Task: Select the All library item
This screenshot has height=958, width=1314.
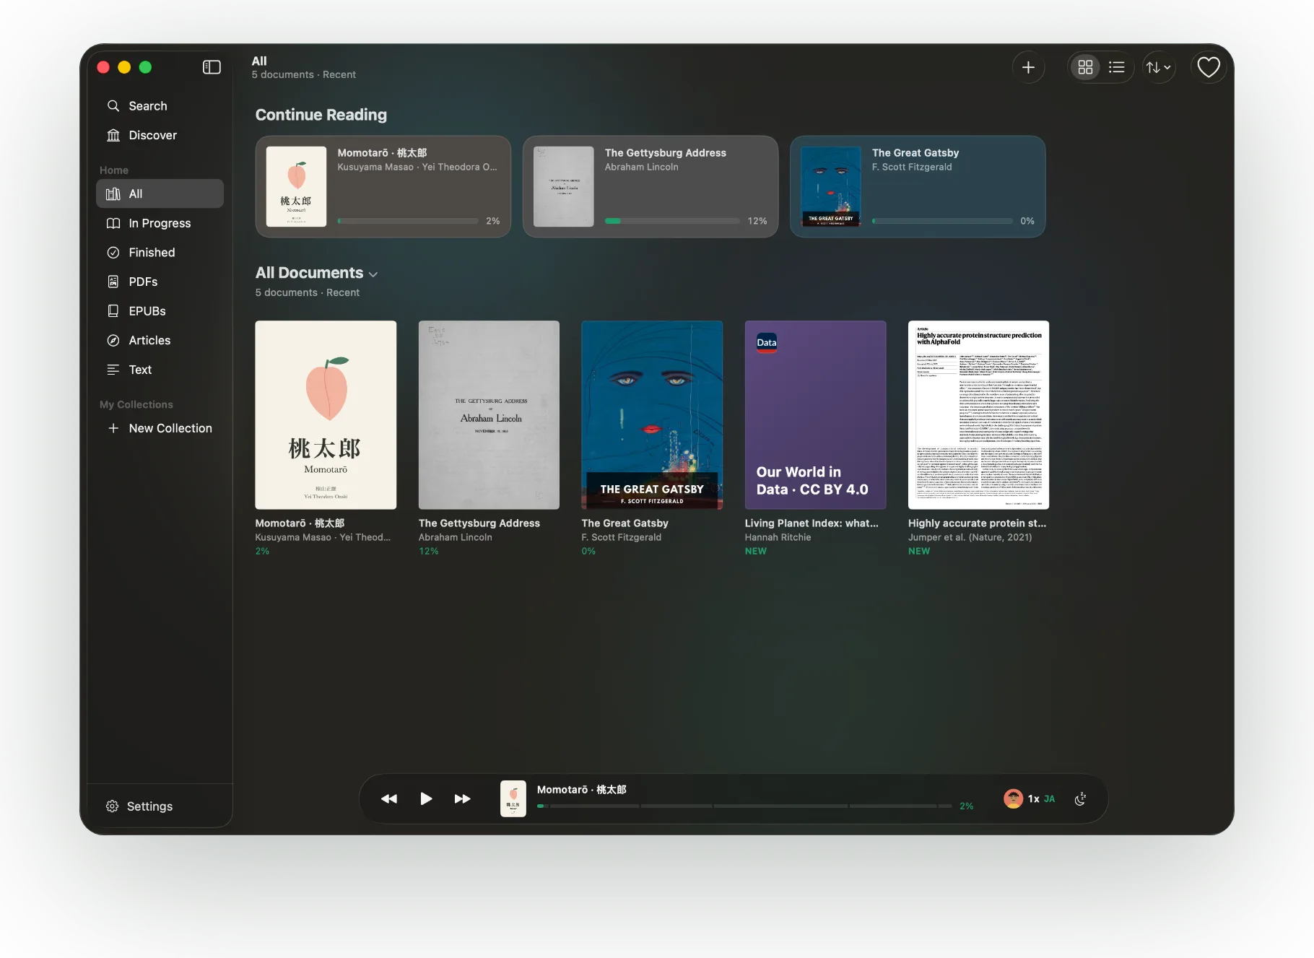Action: [x=160, y=193]
